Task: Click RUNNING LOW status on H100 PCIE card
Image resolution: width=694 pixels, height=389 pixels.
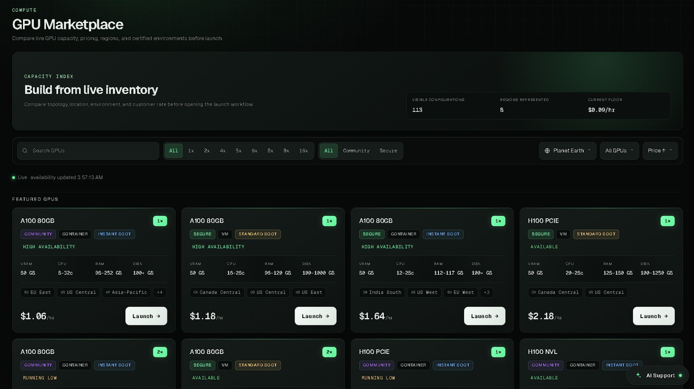Action: pos(378,378)
